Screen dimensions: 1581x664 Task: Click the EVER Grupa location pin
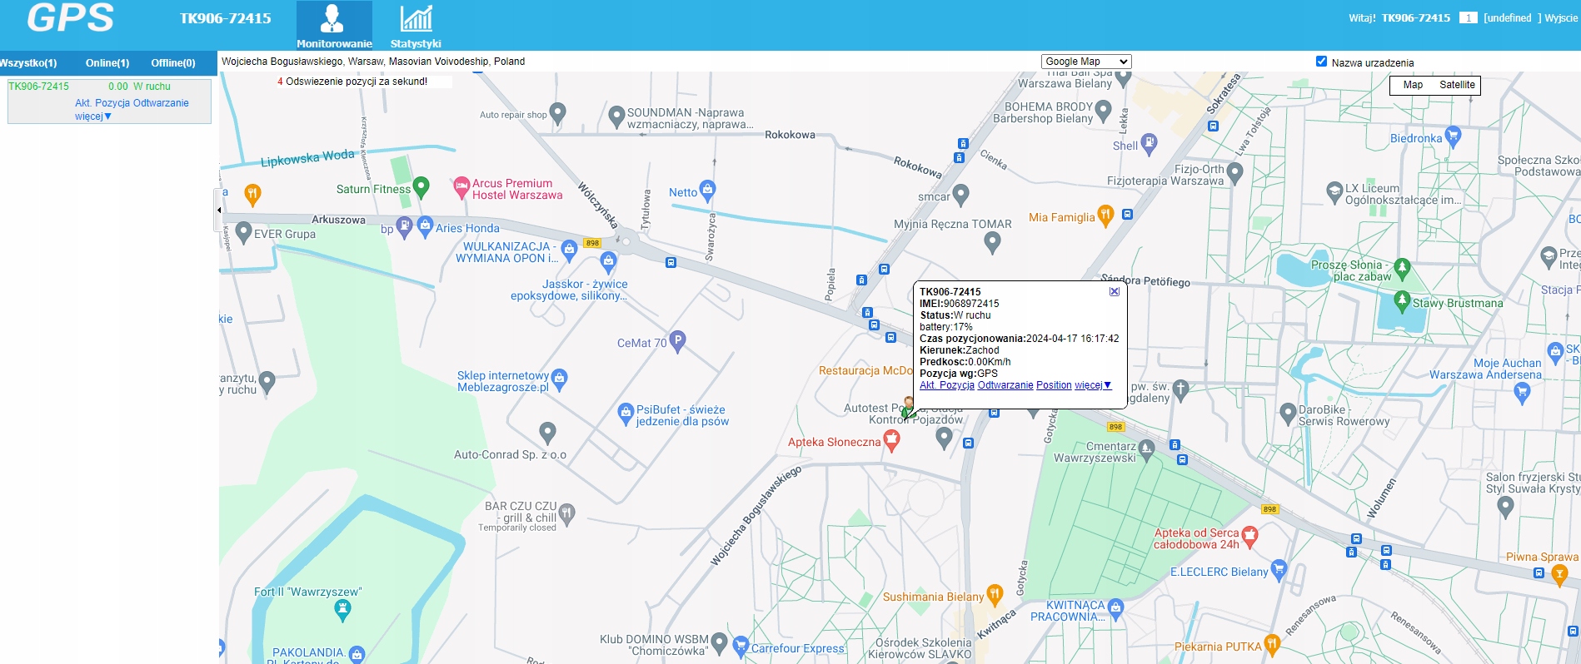pos(243,231)
